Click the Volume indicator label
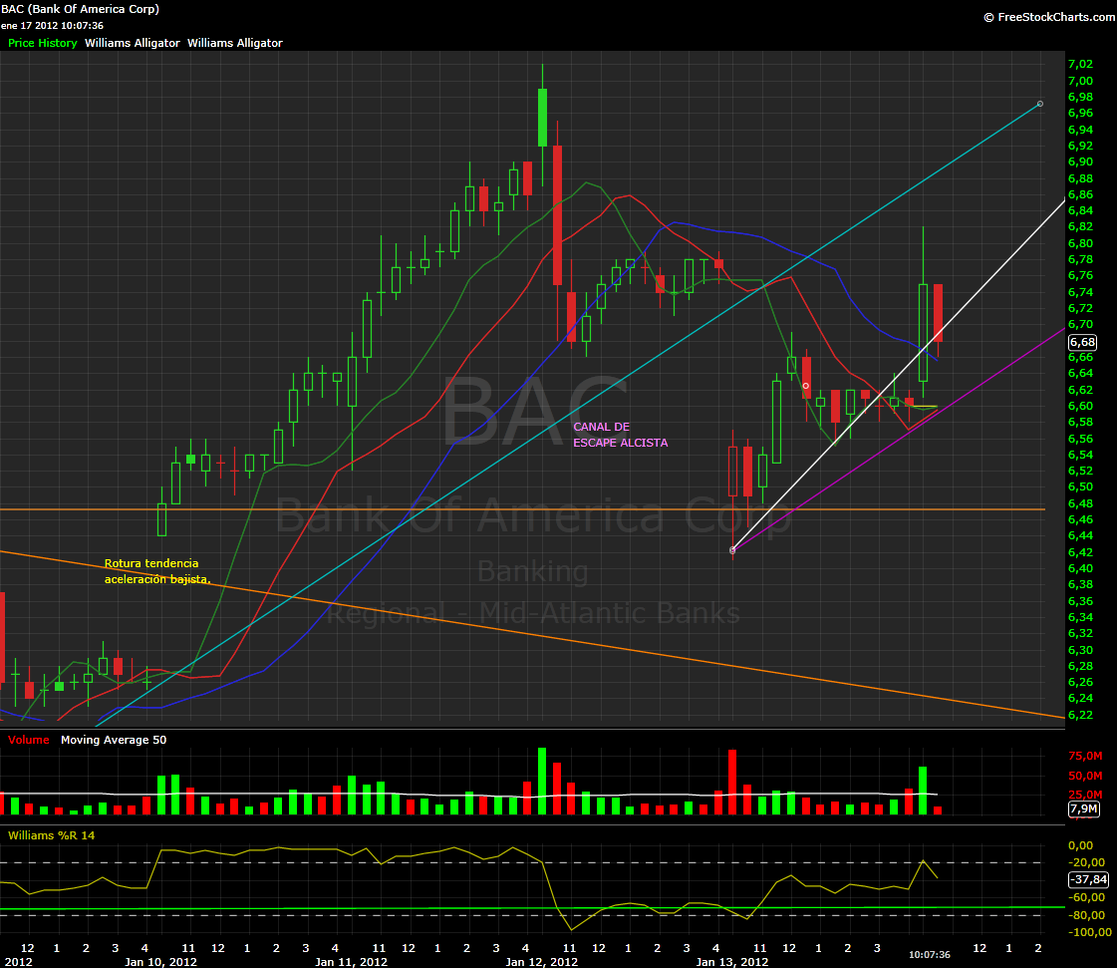Viewport: 1117px width, 968px height. [29, 740]
